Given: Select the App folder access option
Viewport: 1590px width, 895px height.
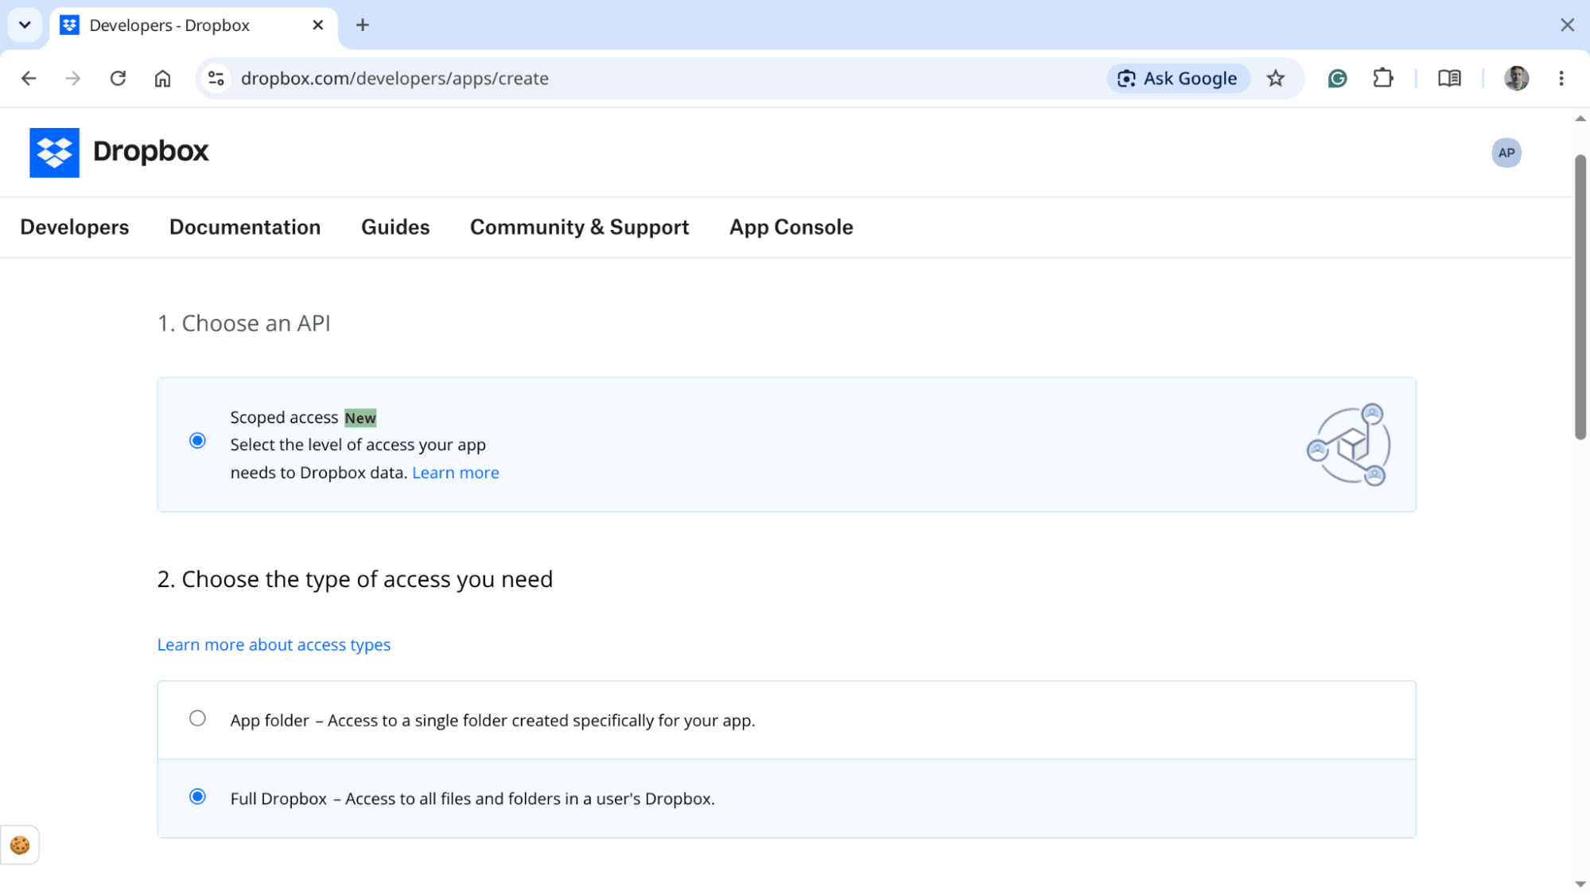Looking at the screenshot, I should [197, 718].
